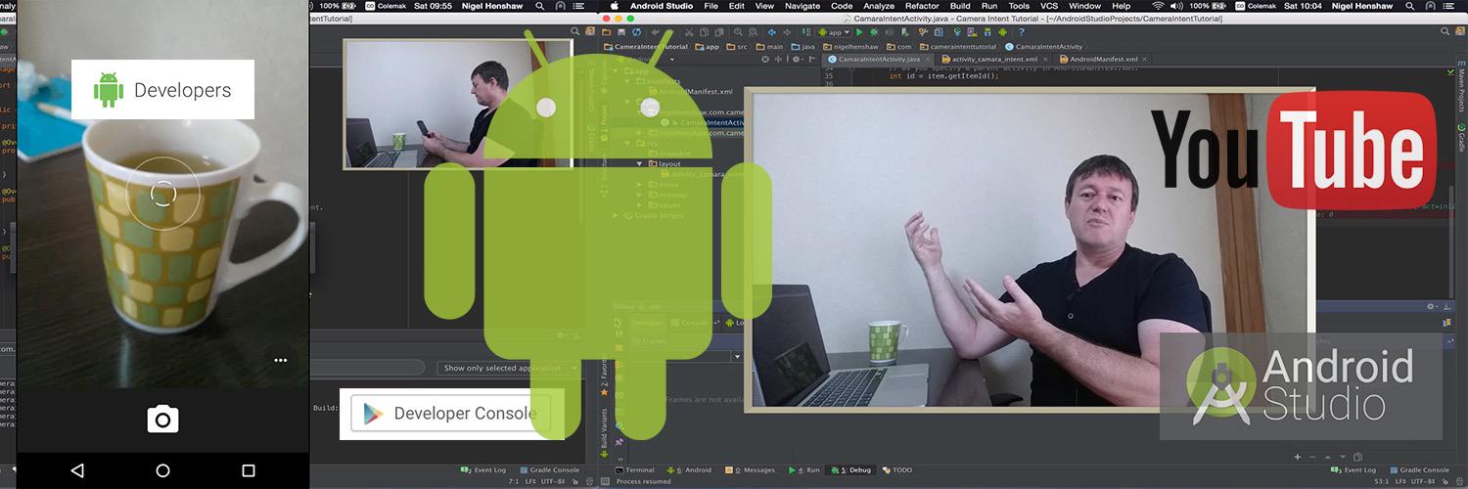Switch to activity_camara_intent.xml editor tab

pos(996,59)
